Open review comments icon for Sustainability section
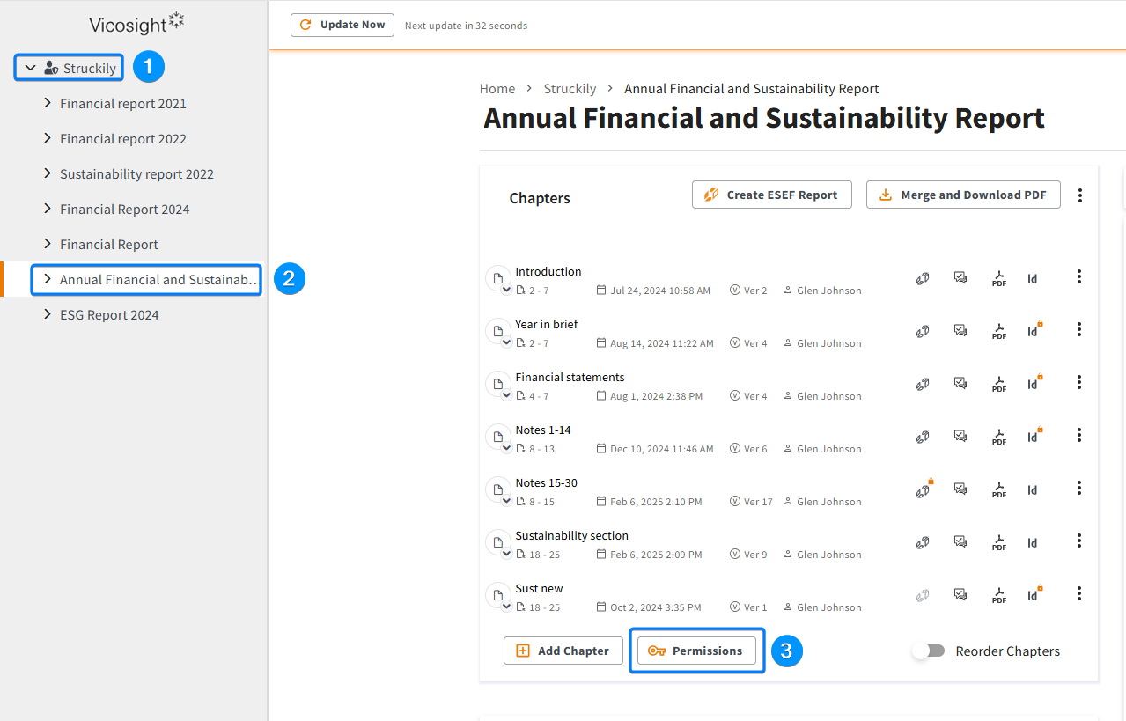 coord(960,541)
